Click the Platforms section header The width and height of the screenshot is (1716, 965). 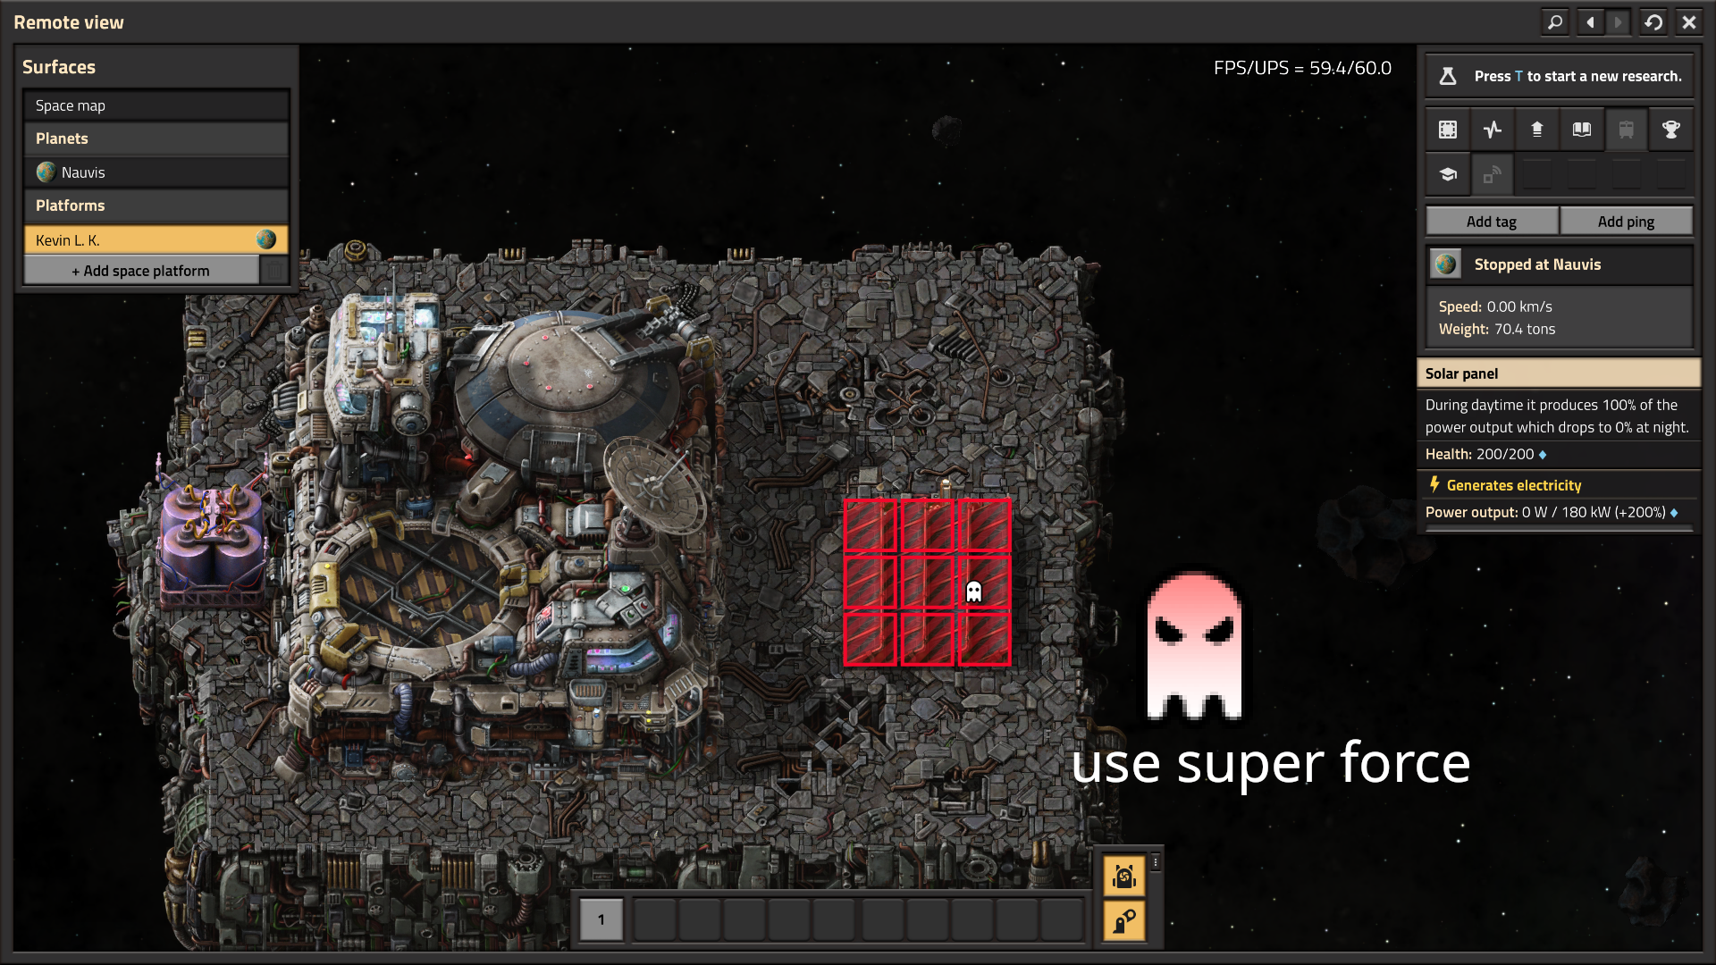(x=156, y=206)
